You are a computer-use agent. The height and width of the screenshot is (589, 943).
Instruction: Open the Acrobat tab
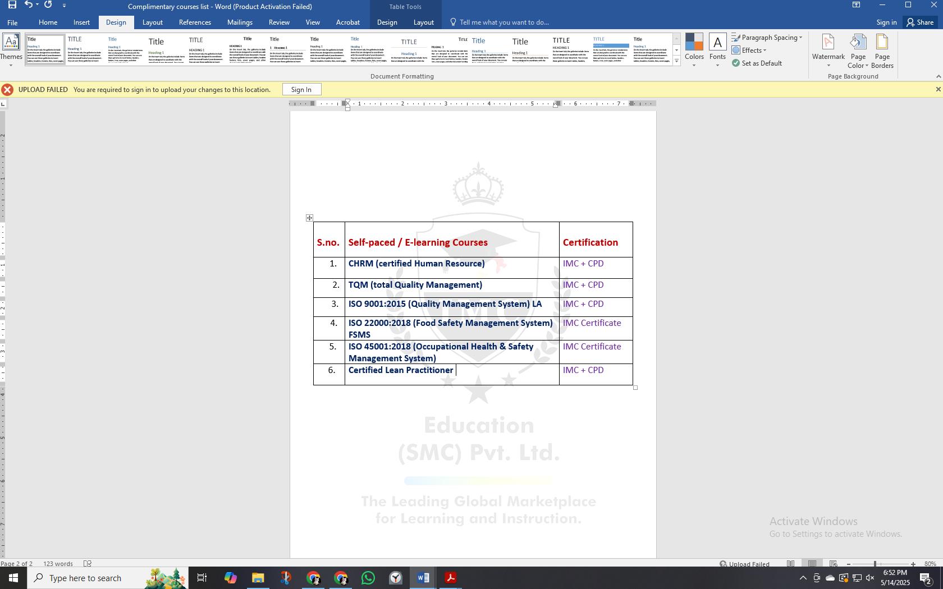click(x=347, y=22)
